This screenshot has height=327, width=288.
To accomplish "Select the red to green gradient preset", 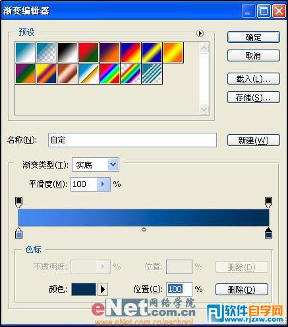I will [88, 52].
